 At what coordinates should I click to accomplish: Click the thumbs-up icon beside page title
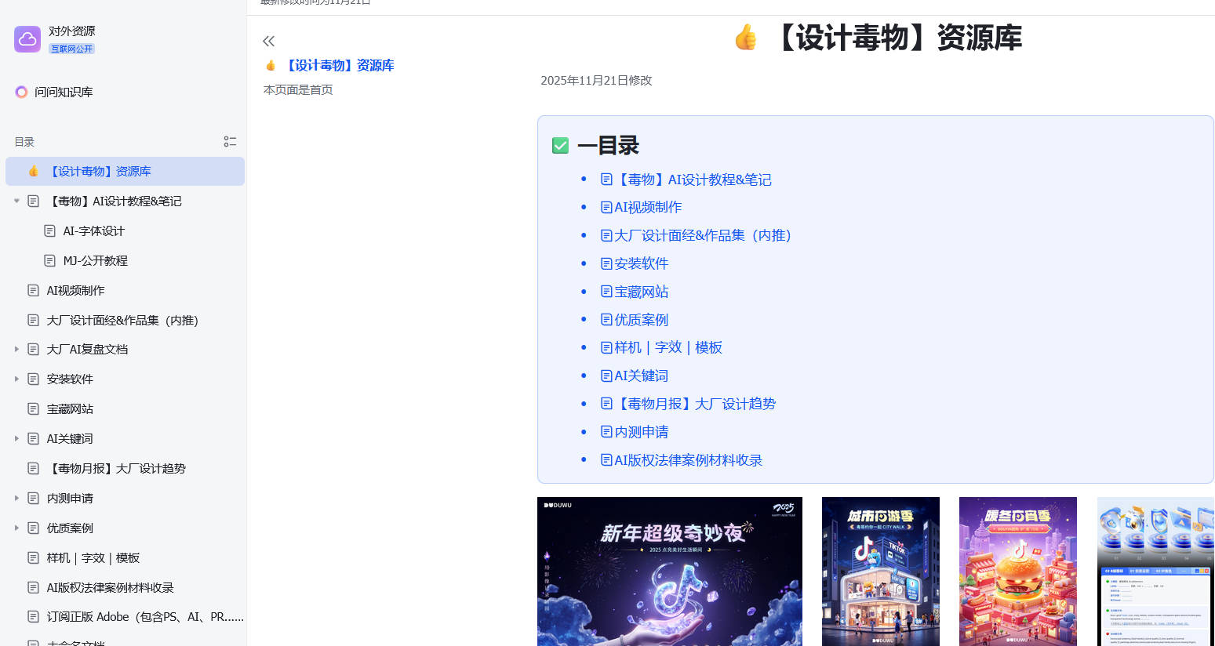[746, 37]
